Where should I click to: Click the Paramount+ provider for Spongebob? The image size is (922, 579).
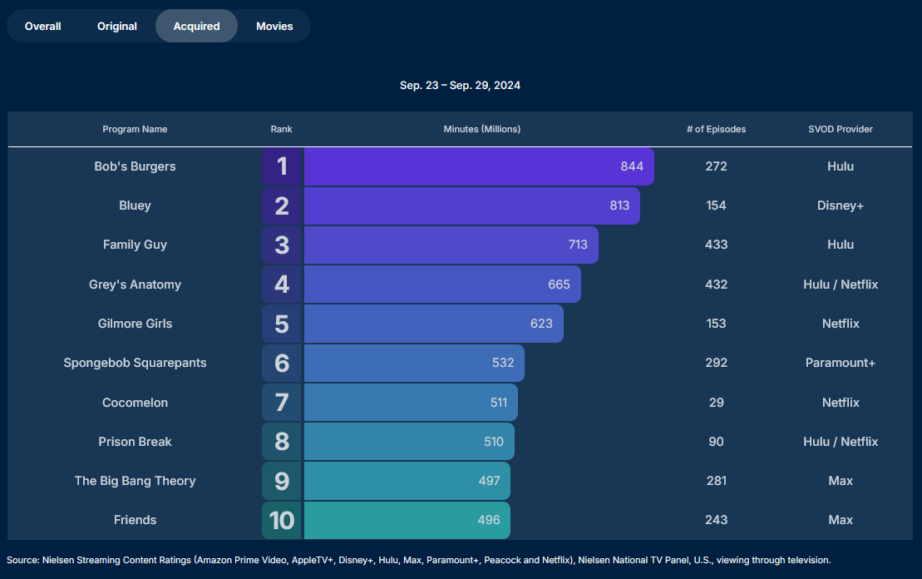(x=841, y=363)
